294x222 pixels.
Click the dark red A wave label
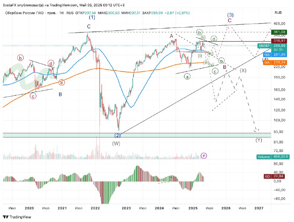[171, 36]
